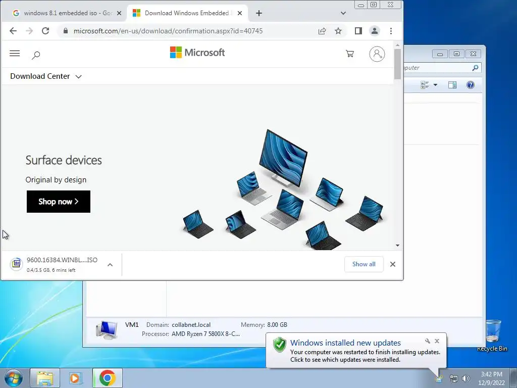The height and width of the screenshot is (388, 517).
Task: Select the collabnet.local domain text
Action: [x=191, y=325]
